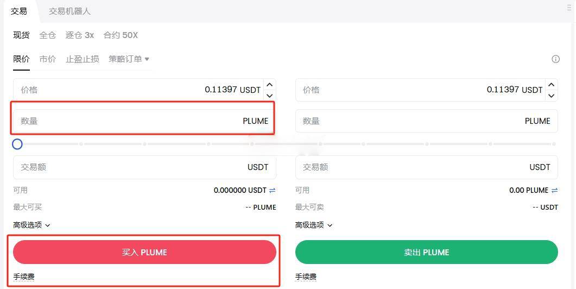Open 合约 50X trading mode
The height and width of the screenshot is (289, 576).
coord(121,35)
